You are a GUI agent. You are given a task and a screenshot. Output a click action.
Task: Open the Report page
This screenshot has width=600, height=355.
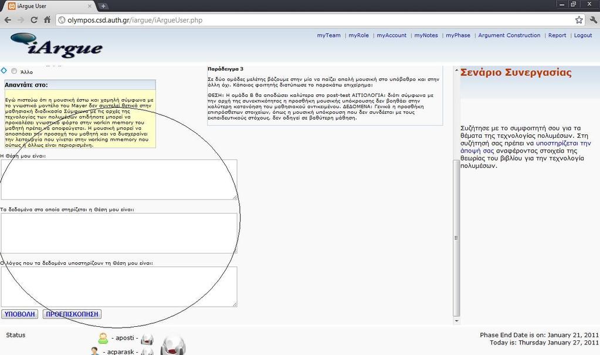pyautogui.click(x=557, y=35)
